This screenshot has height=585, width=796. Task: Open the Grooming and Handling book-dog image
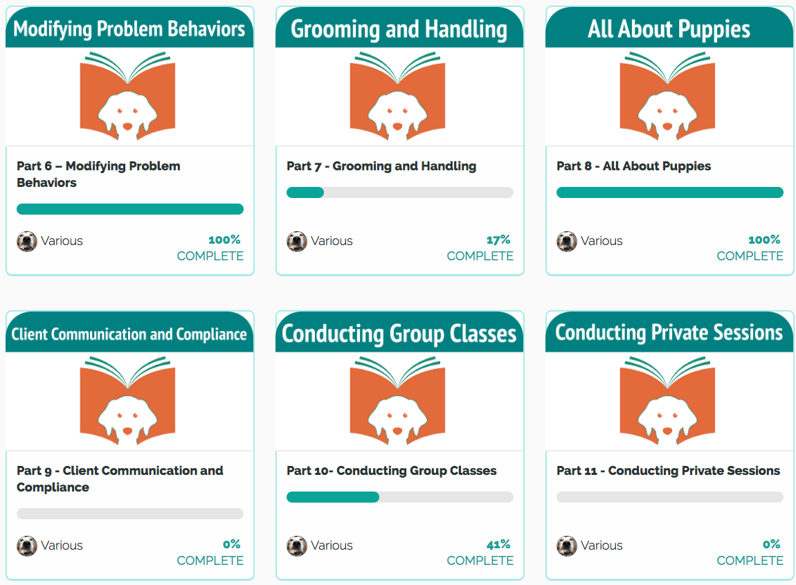397,96
